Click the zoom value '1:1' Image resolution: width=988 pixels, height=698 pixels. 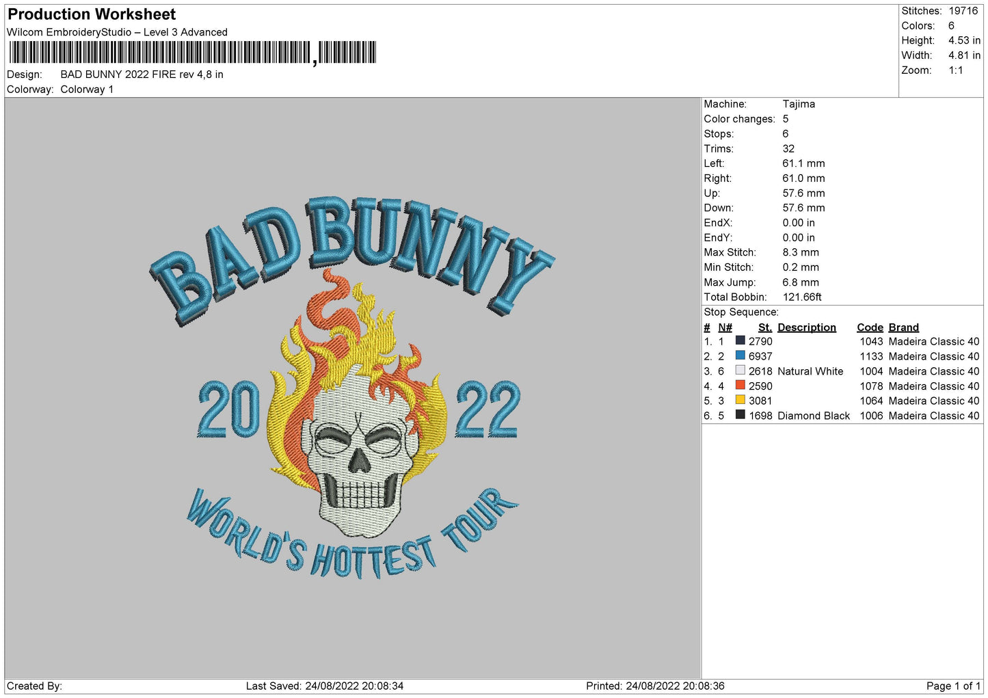coord(955,70)
